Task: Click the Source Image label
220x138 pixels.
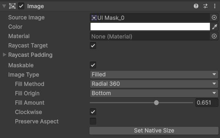Action: [26, 18]
